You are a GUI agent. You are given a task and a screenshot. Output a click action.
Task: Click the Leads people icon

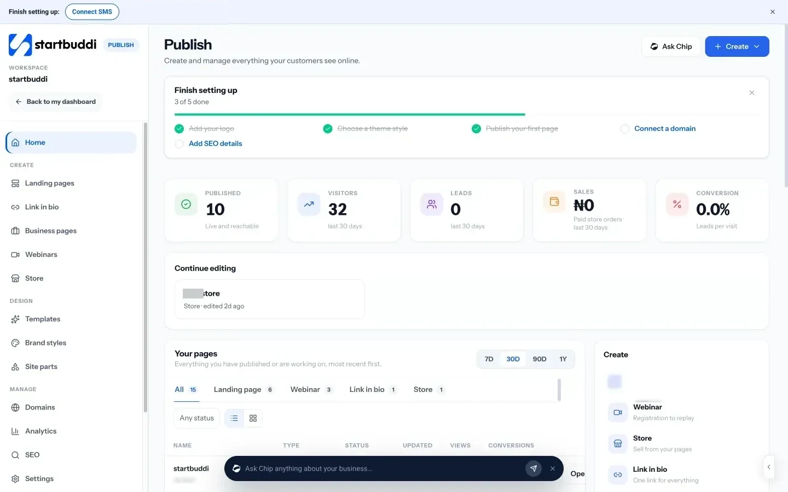[x=432, y=204]
